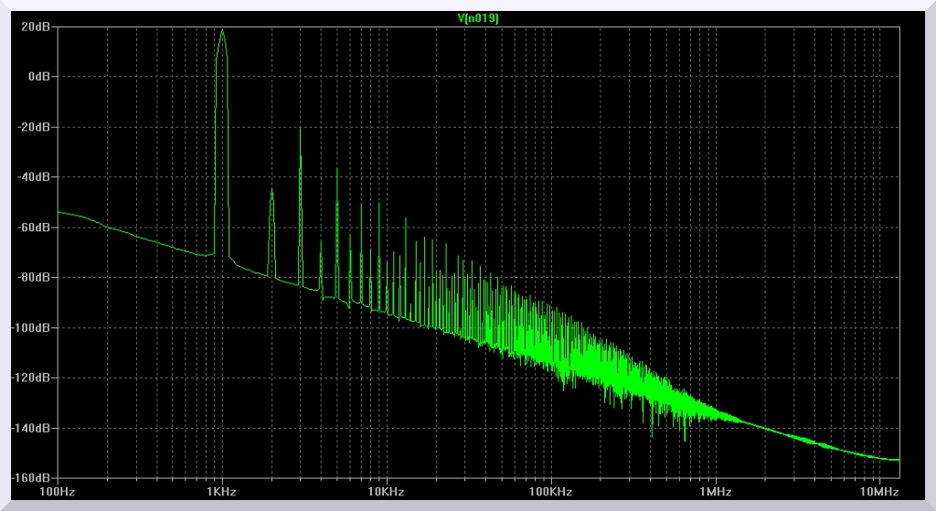
Task: Click the V(n019) trace label
Action: [475, 16]
